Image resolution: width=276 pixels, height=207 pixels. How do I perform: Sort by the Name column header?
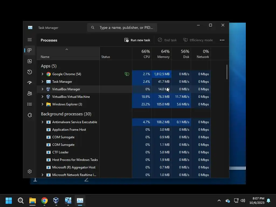(x=68, y=54)
